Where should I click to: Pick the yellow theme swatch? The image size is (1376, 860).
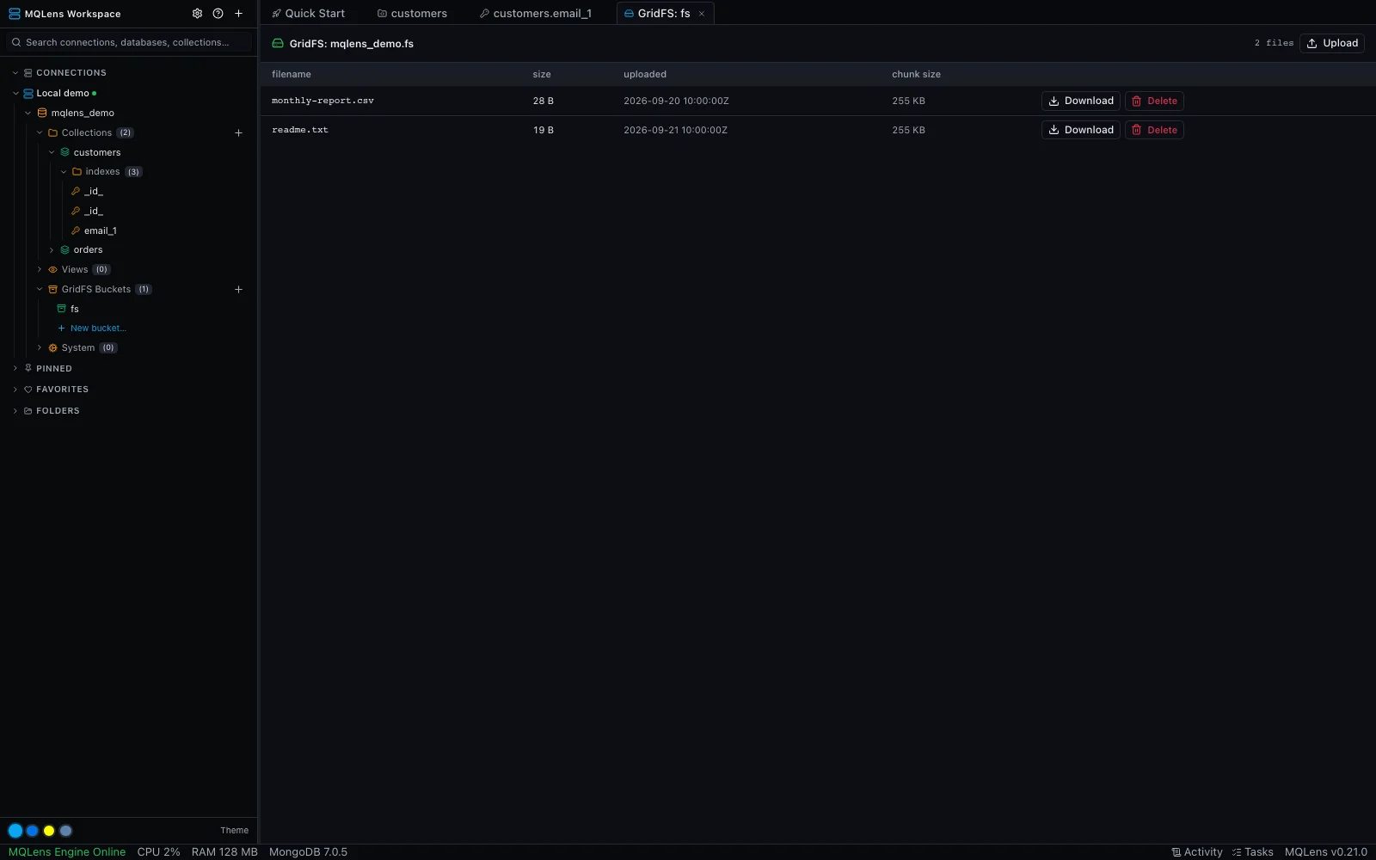pyautogui.click(x=49, y=831)
